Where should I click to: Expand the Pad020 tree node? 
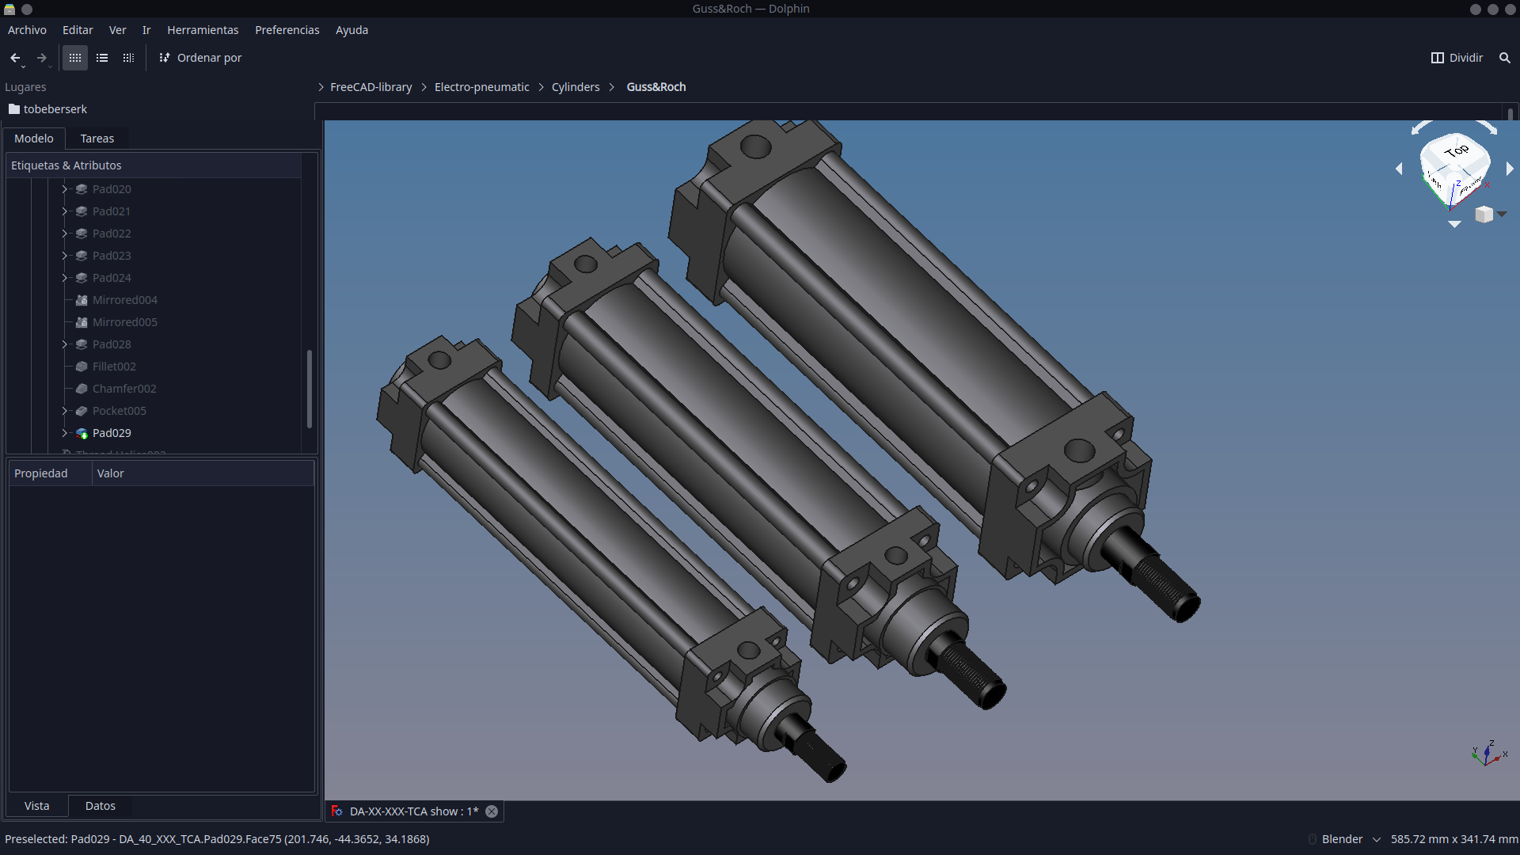[x=64, y=189]
